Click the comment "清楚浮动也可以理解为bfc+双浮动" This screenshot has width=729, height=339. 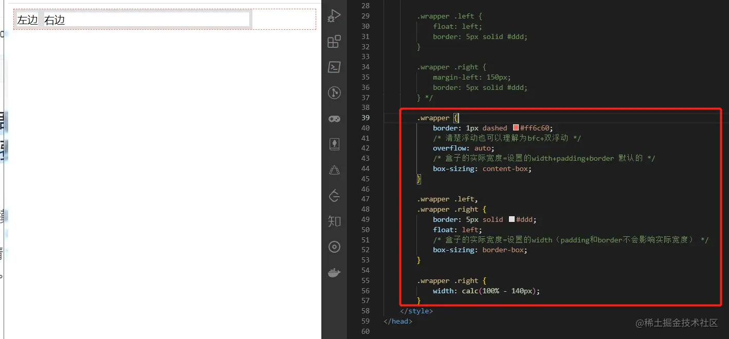click(x=507, y=138)
